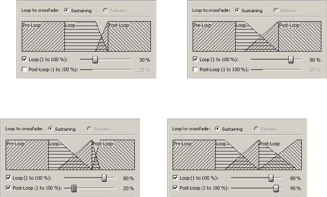Select Sustaining radio in the Post-Loop 20 % panel
Screen dimensions: 327x197
50,129
